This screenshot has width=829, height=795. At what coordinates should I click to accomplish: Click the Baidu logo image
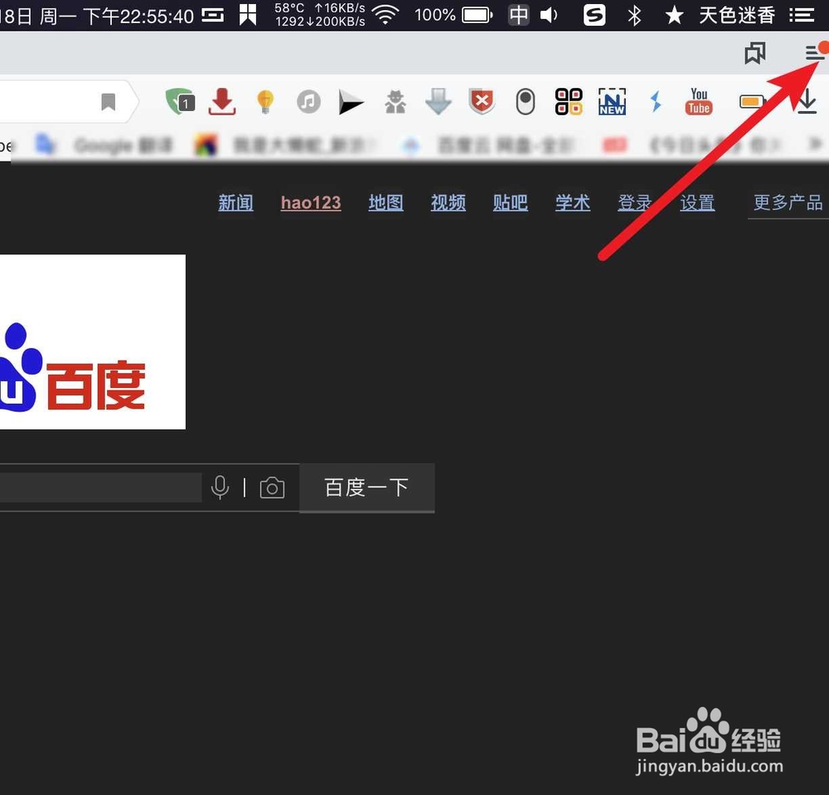coord(93,342)
